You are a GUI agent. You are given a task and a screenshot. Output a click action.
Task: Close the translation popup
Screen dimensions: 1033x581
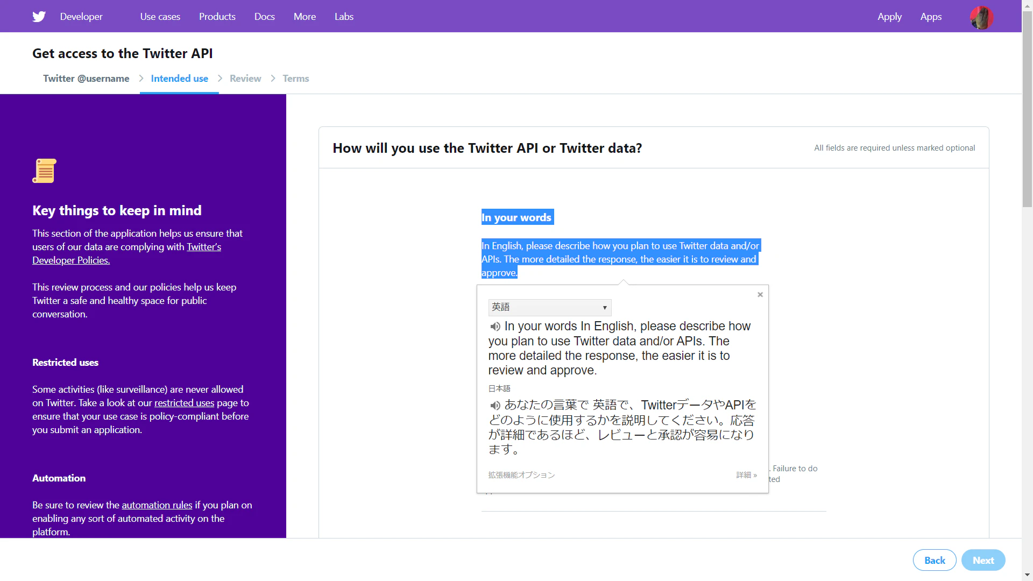coord(760,294)
